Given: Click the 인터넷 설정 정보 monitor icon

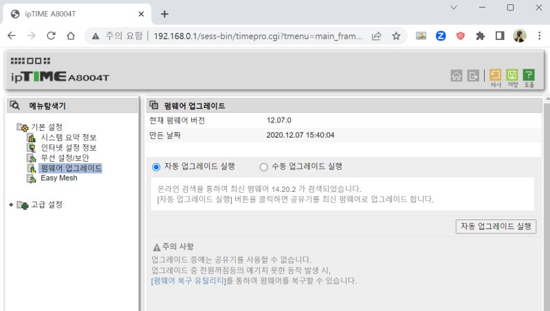Looking at the screenshot, I should [x=32, y=147].
